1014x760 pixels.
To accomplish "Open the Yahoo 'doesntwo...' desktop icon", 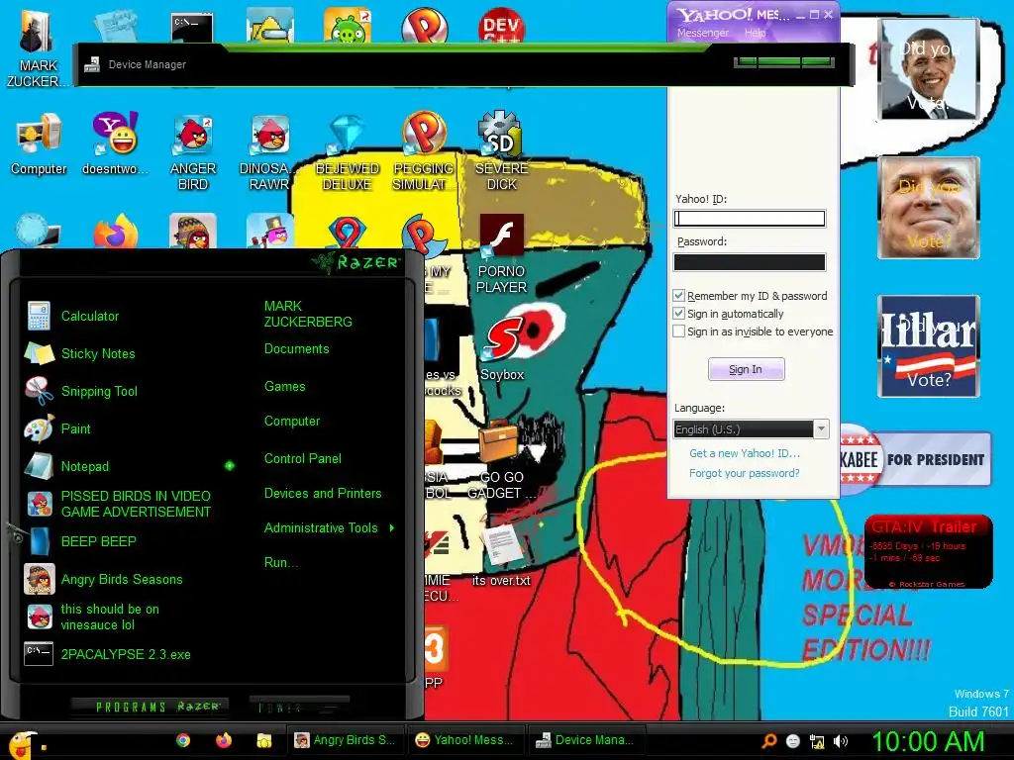I will point(115,143).
